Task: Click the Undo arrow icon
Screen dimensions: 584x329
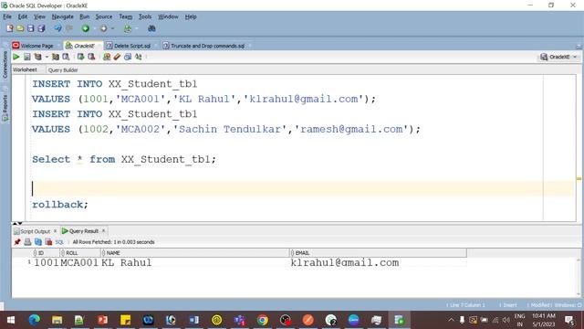Action: [57, 28]
